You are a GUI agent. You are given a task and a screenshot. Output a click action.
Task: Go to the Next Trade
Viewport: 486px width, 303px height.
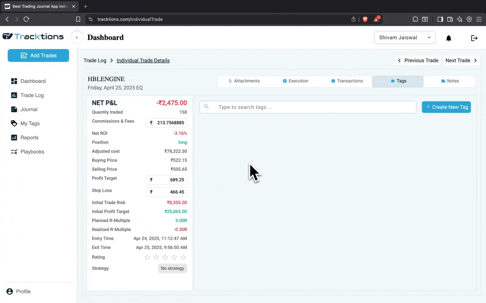[x=461, y=61]
